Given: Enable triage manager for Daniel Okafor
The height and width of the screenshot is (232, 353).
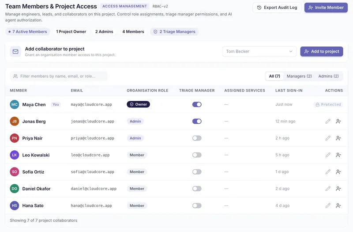Looking at the screenshot, I should tap(197, 189).
